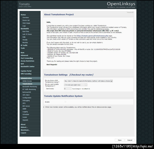Toggle Update Notification Enable checkbox
This screenshot has height=149, width=154.
[x=65, y=102]
